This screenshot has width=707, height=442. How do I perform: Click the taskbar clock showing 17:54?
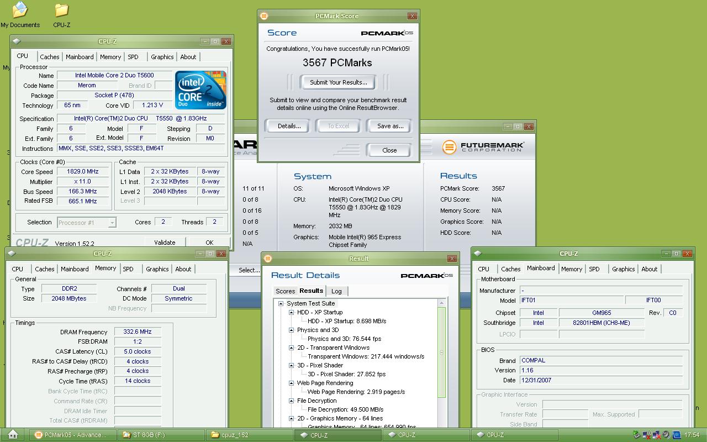point(692,435)
